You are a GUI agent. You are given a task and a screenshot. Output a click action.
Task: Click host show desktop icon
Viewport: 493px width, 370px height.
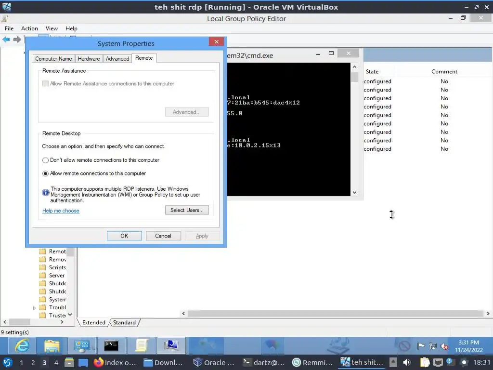pyautogui.click(x=83, y=363)
